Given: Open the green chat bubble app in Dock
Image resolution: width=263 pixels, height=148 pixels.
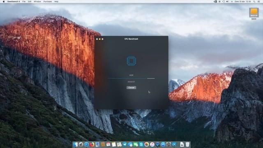Looking at the screenshot, I should [x=136, y=144].
